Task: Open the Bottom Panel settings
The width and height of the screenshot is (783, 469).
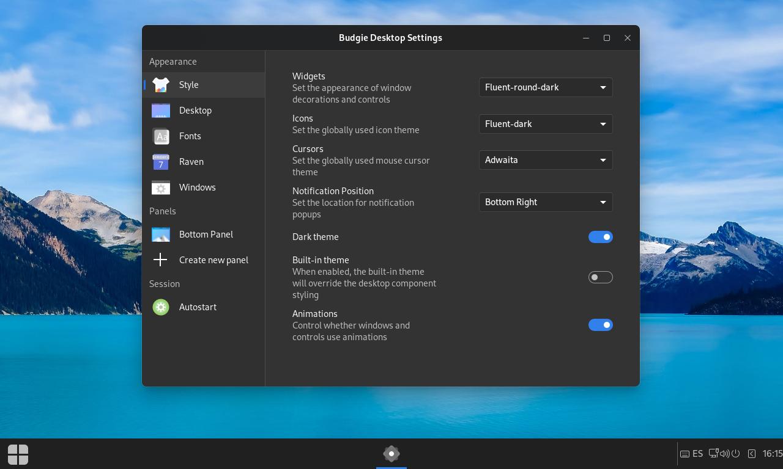Action: tap(204, 234)
